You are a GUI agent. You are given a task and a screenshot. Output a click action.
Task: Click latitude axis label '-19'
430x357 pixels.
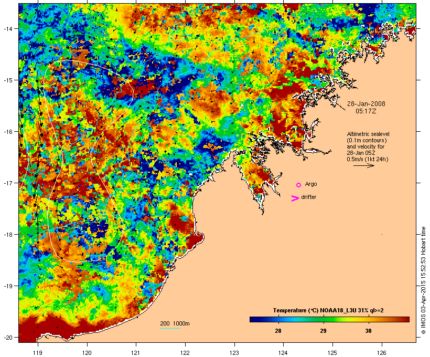pos(8,286)
